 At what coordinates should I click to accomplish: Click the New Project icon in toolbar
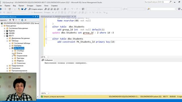point(10,9)
